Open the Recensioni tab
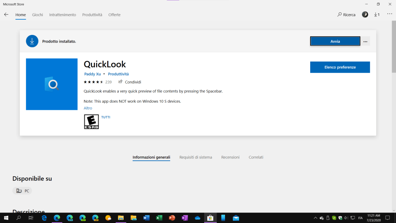The width and height of the screenshot is (396, 223). 230,157
